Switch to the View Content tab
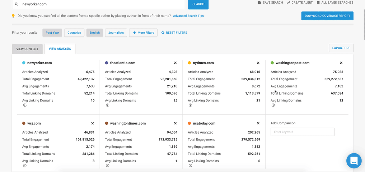The width and height of the screenshot is (365, 172). pyautogui.click(x=27, y=49)
